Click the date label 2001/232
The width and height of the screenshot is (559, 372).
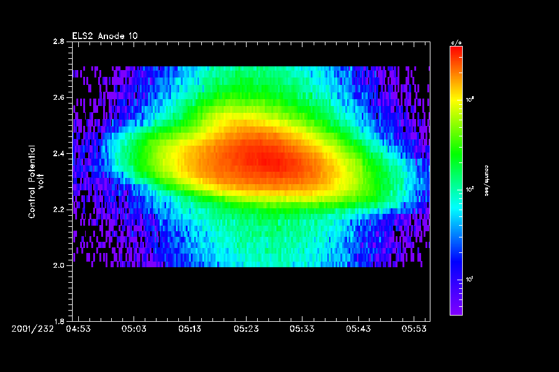pyautogui.click(x=32, y=329)
